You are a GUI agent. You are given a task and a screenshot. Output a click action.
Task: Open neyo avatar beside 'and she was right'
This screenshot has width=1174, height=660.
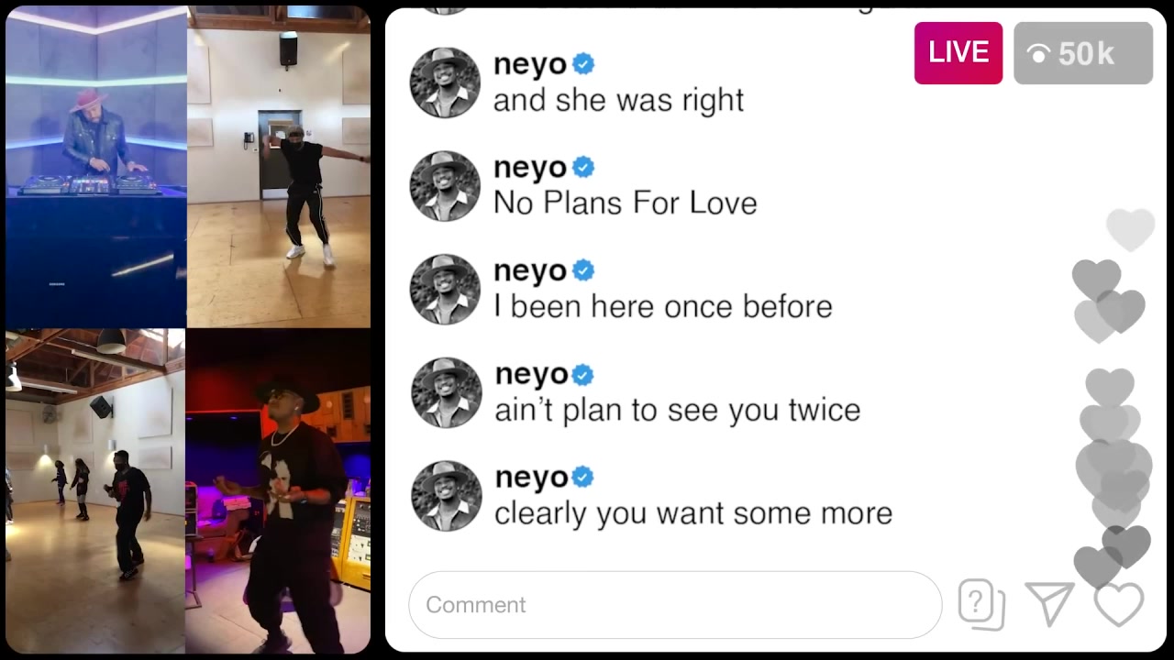coord(445,82)
